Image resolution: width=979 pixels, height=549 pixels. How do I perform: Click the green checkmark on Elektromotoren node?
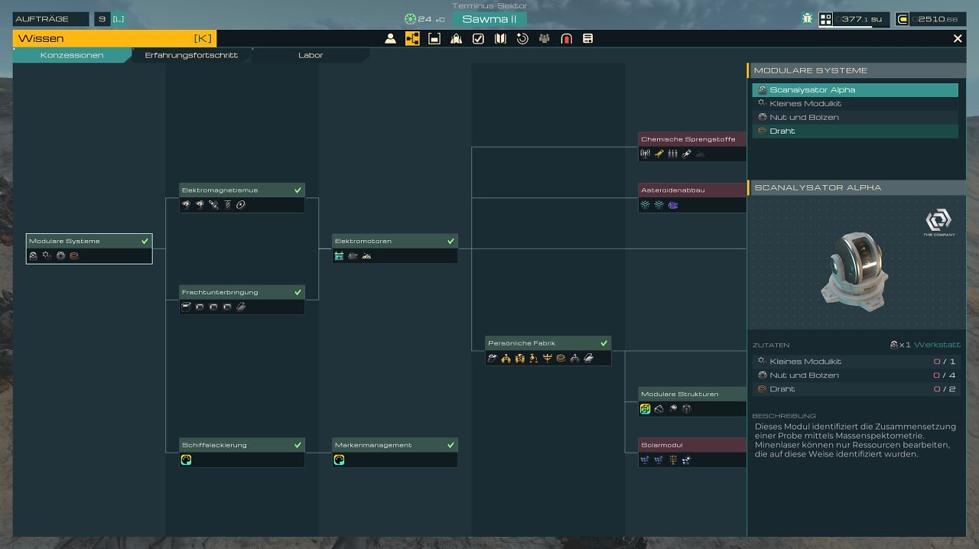pyautogui.click(x=450, y=241)
